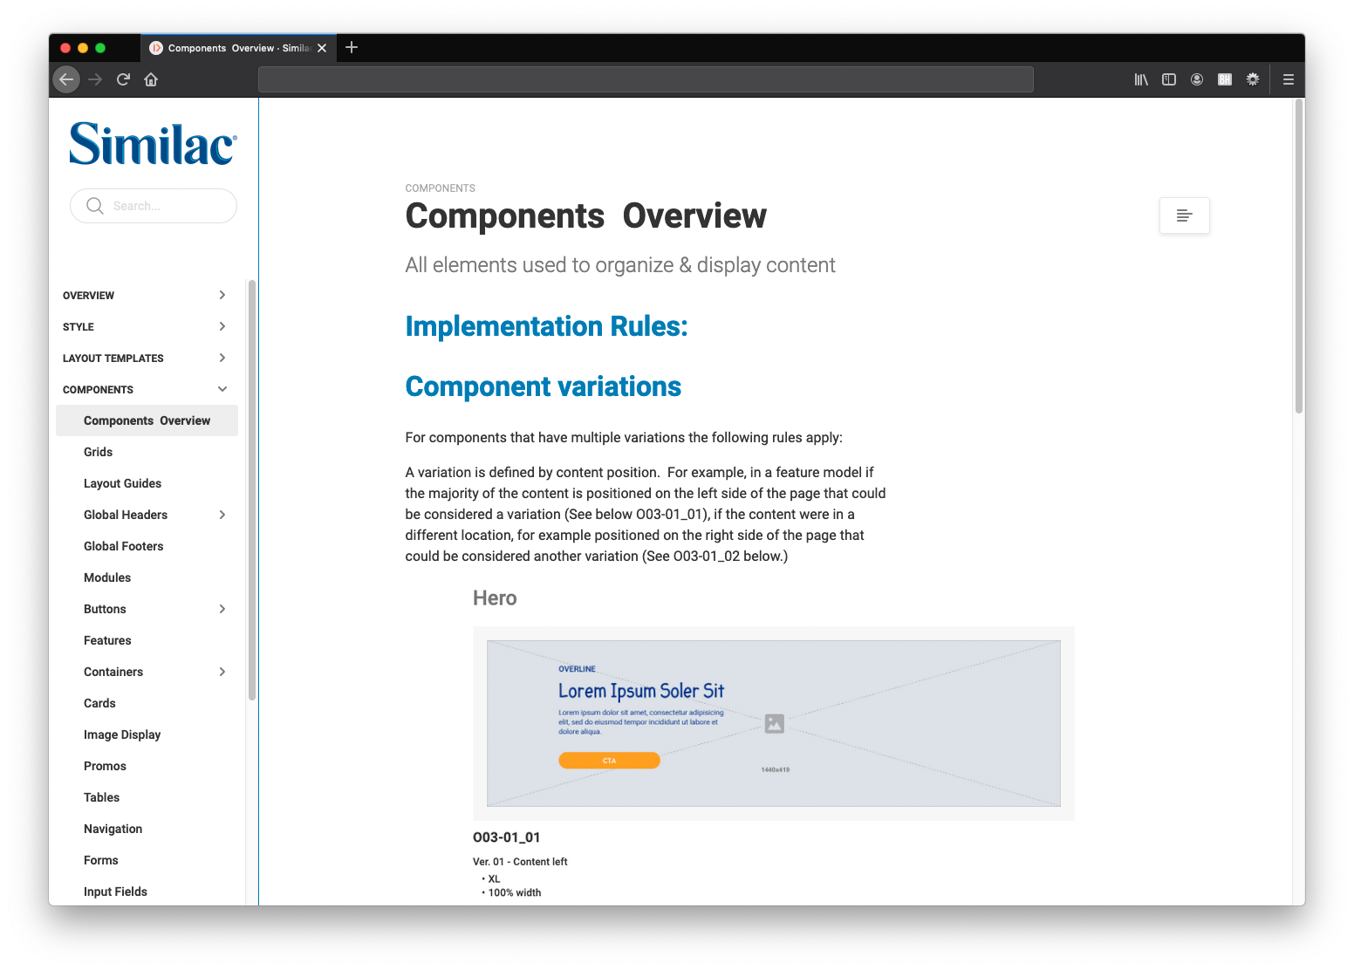
Task: Open the gear settings icon
Action: [x=1252, y=79]
